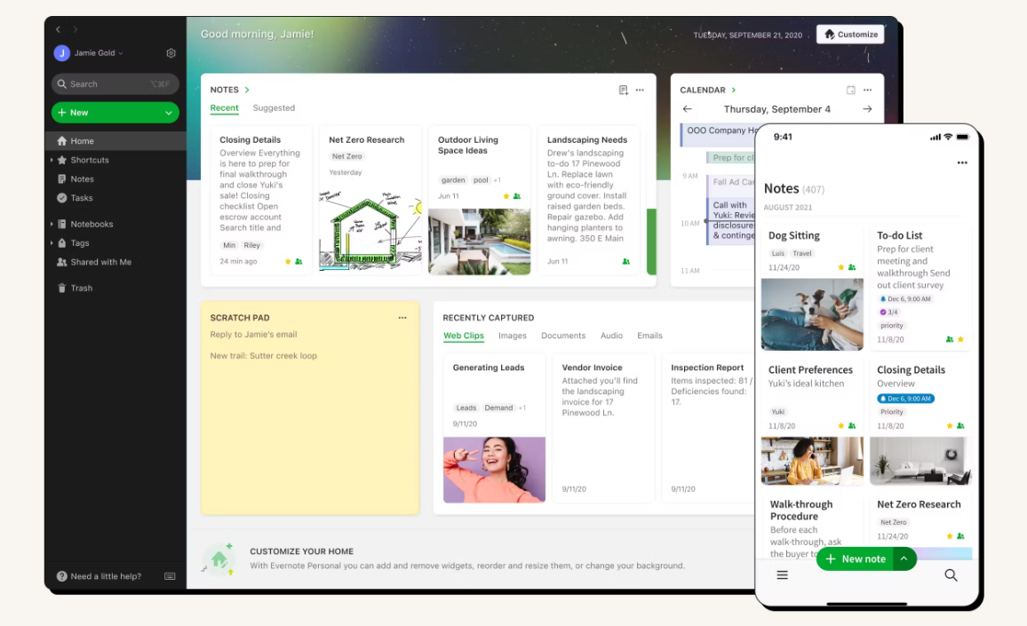Open the Outdoor Living Space Ideas thumbnail
The image size is (1027, 626).
coord(479,242)
